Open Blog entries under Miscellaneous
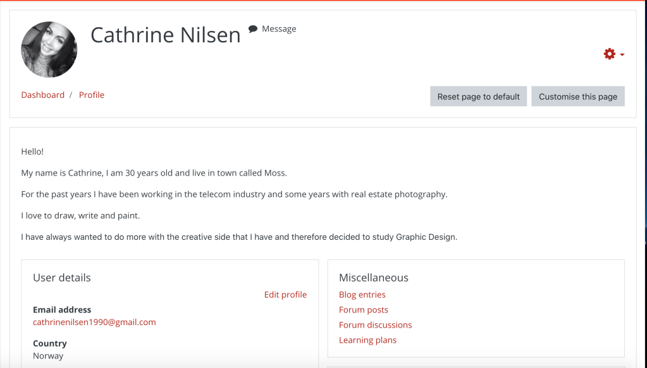This screenshot has height=368, width=647. [x=362, y=295]
